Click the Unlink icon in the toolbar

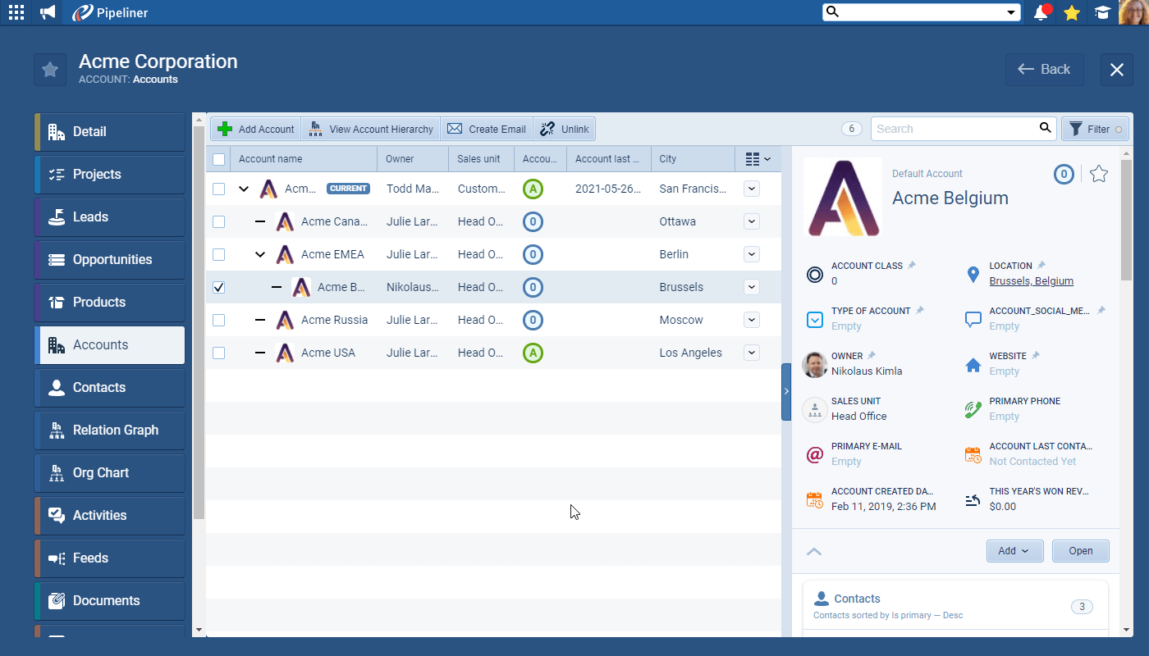547,129
